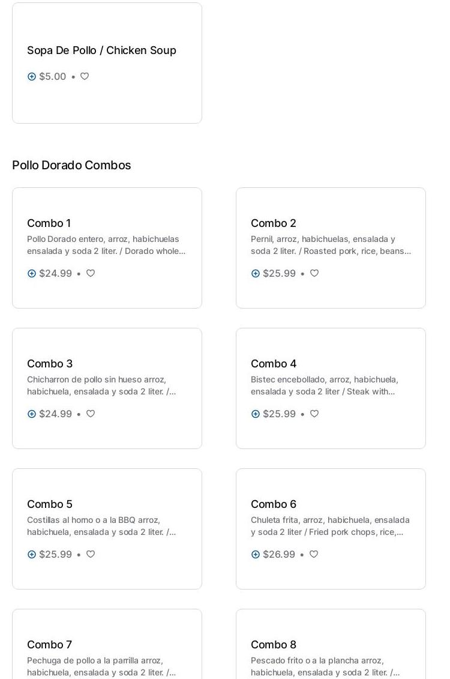The width and height of the screenshot is (450, 679).
Task: Select the Pollo Dorado Combos heading
Action: (71, 166)
